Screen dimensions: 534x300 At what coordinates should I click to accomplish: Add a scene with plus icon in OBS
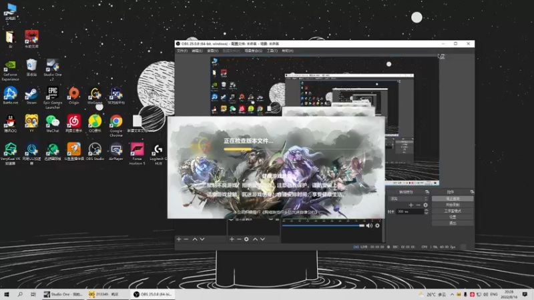tap(179, 239)
